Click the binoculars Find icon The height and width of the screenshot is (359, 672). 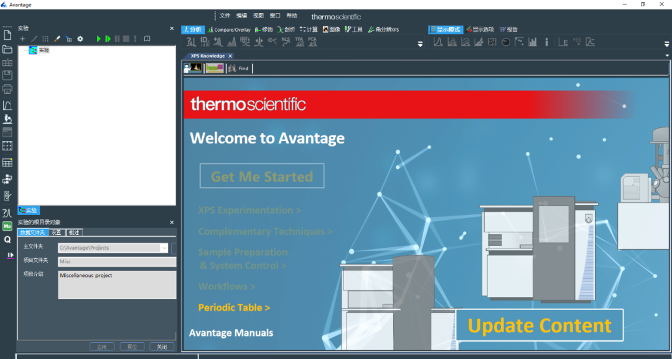pos(232,68)
